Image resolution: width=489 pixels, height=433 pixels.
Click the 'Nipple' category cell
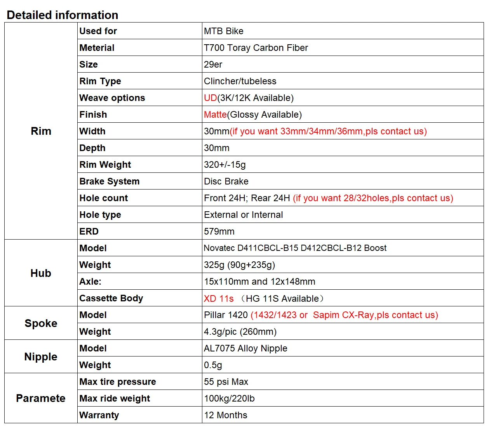(x=41, y=356)
